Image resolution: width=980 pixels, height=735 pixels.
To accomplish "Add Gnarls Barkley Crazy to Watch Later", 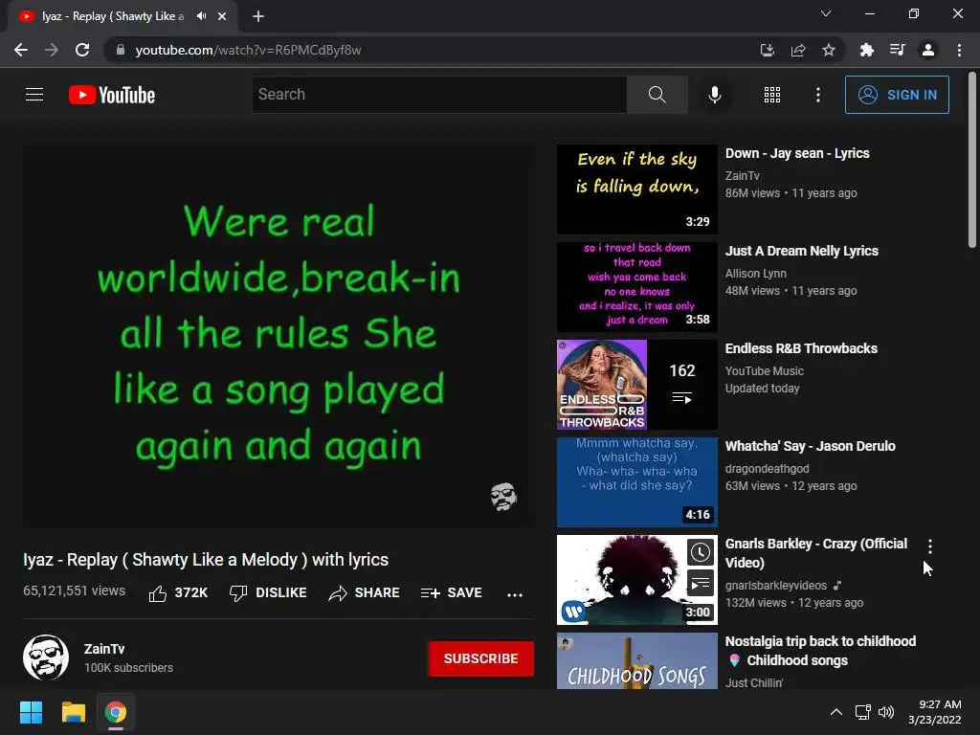I will click(x=700, y=552).
